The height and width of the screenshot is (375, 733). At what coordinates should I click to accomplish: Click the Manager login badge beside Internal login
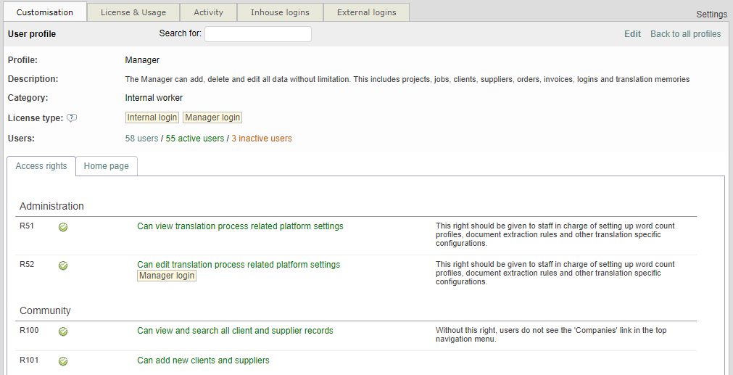[x=212, y=118]
